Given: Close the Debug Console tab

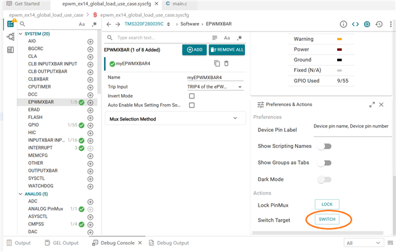Looking at the screenshot, I should point(140,243).
